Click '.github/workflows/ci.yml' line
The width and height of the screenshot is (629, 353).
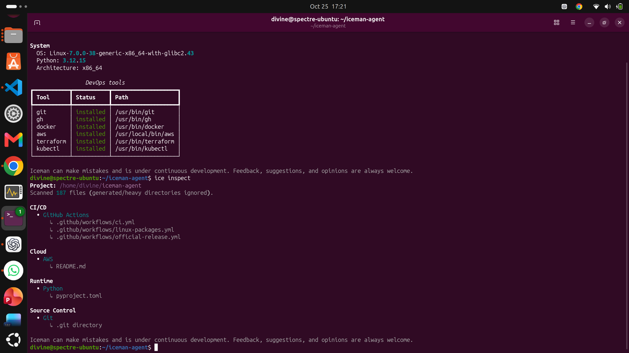click(95, 222)
